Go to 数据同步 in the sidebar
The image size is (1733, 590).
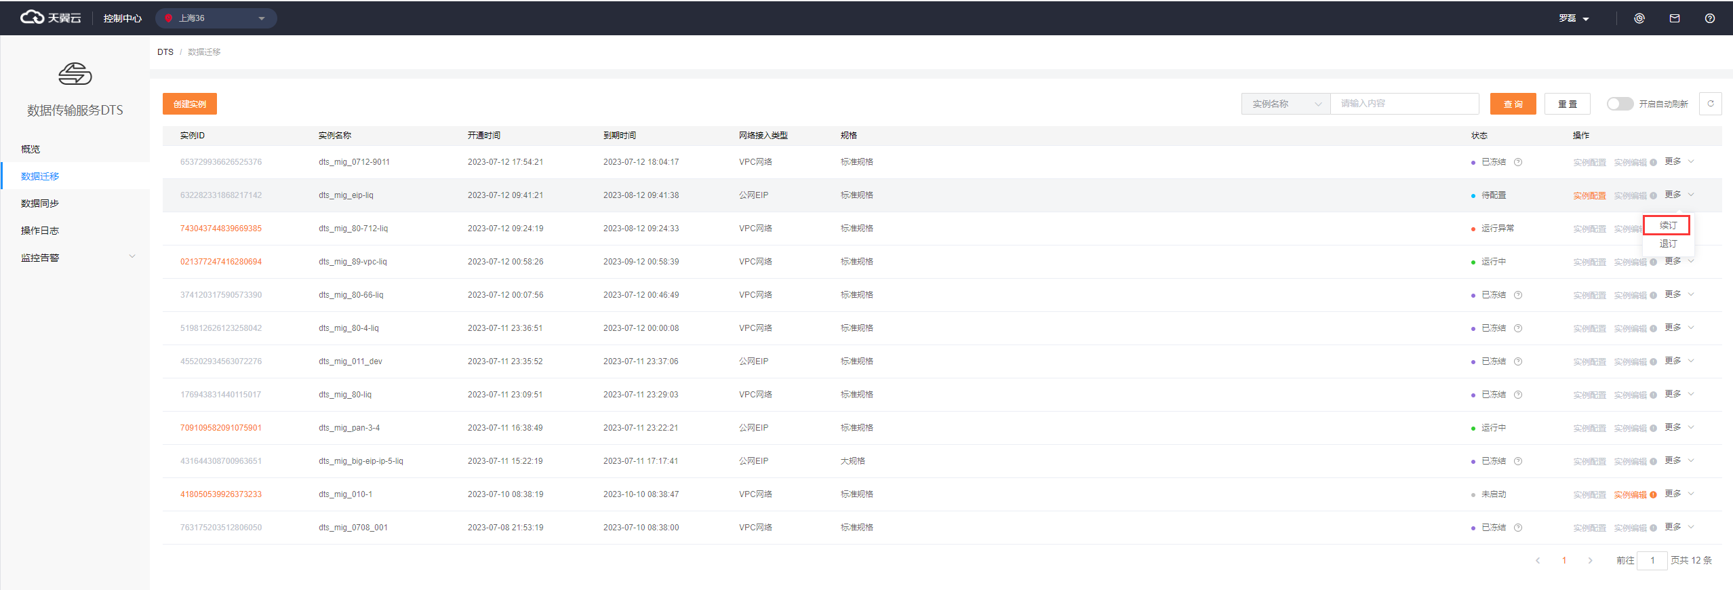40,203
